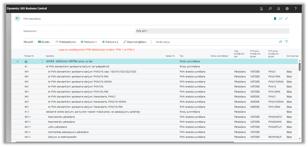Click the row number link 40
308x147 pixels.
[26, 62]
